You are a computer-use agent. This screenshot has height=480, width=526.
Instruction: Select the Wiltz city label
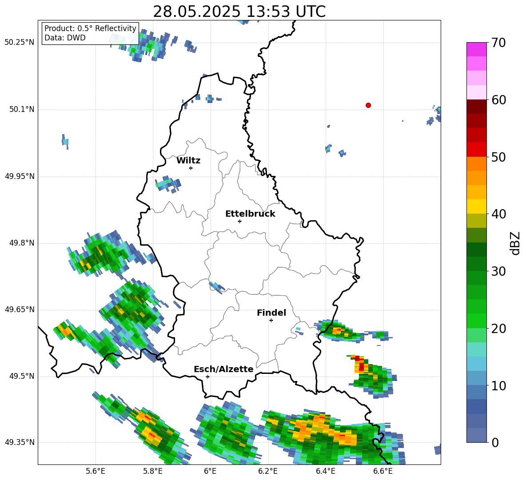point(188,161)
